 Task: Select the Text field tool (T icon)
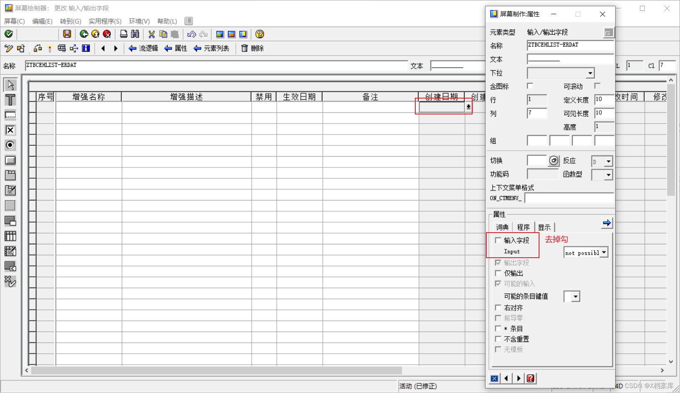[10, 100]
